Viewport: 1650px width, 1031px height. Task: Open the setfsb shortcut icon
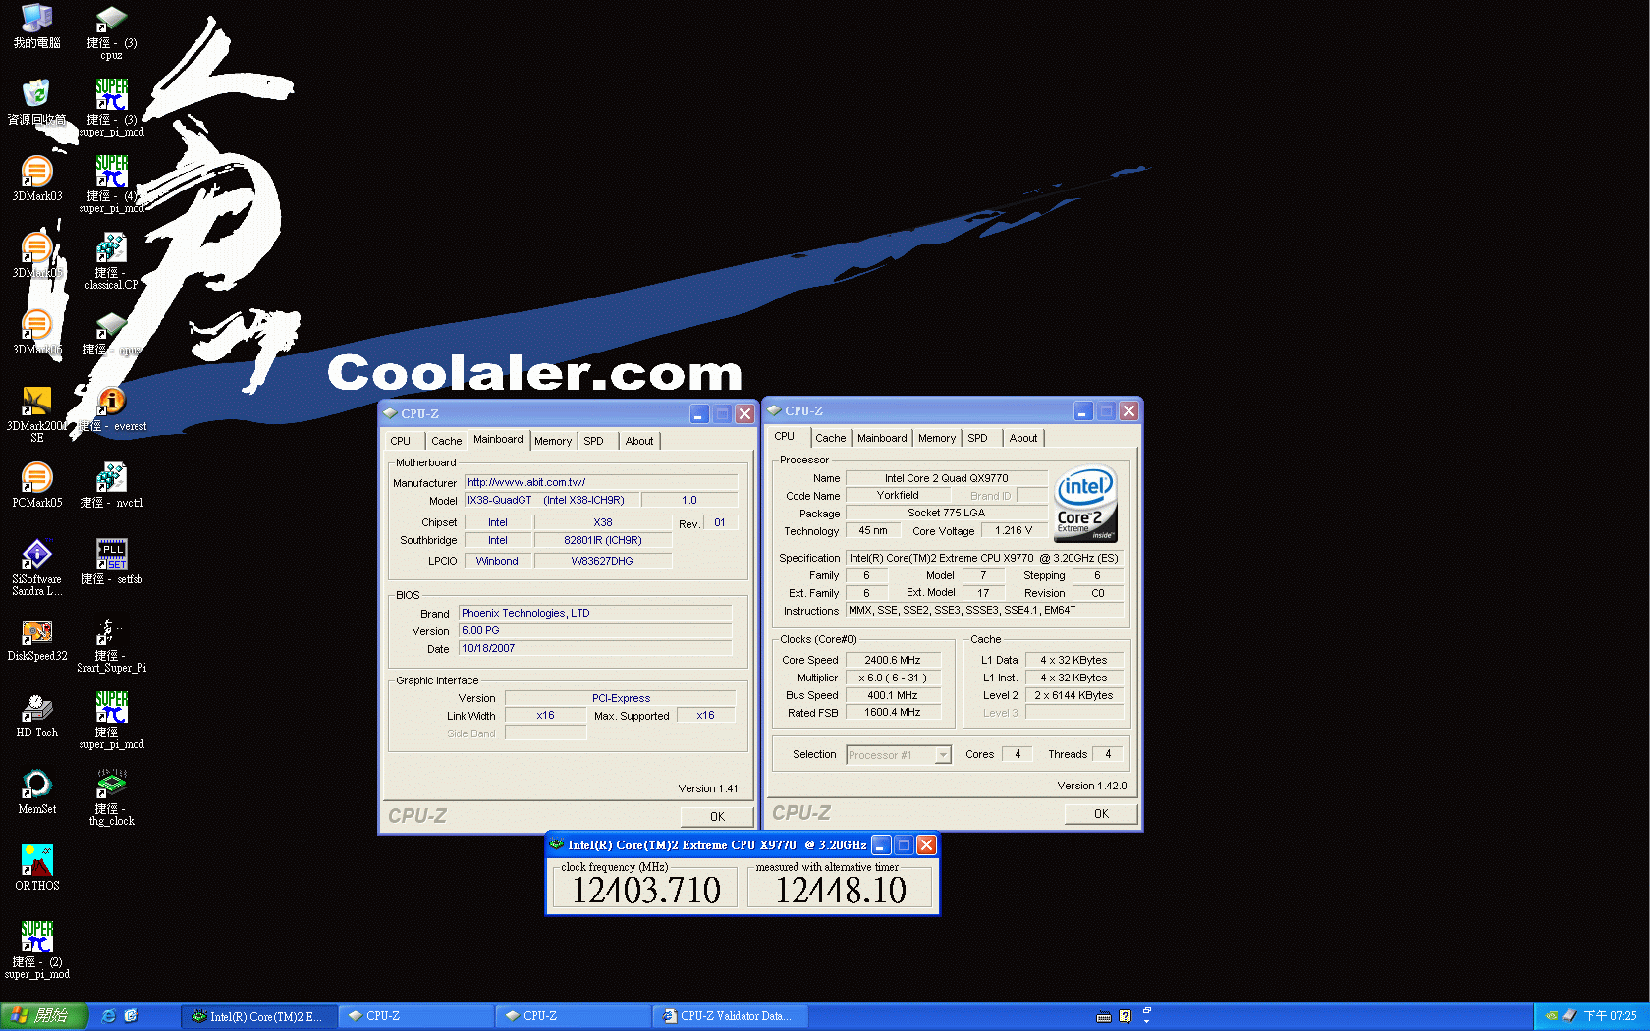pyautogui.click(x=111, y=563)
